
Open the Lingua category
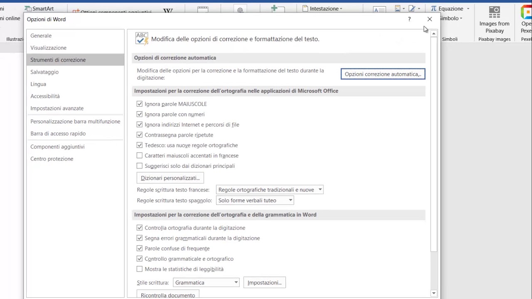(x=75, y=84)
